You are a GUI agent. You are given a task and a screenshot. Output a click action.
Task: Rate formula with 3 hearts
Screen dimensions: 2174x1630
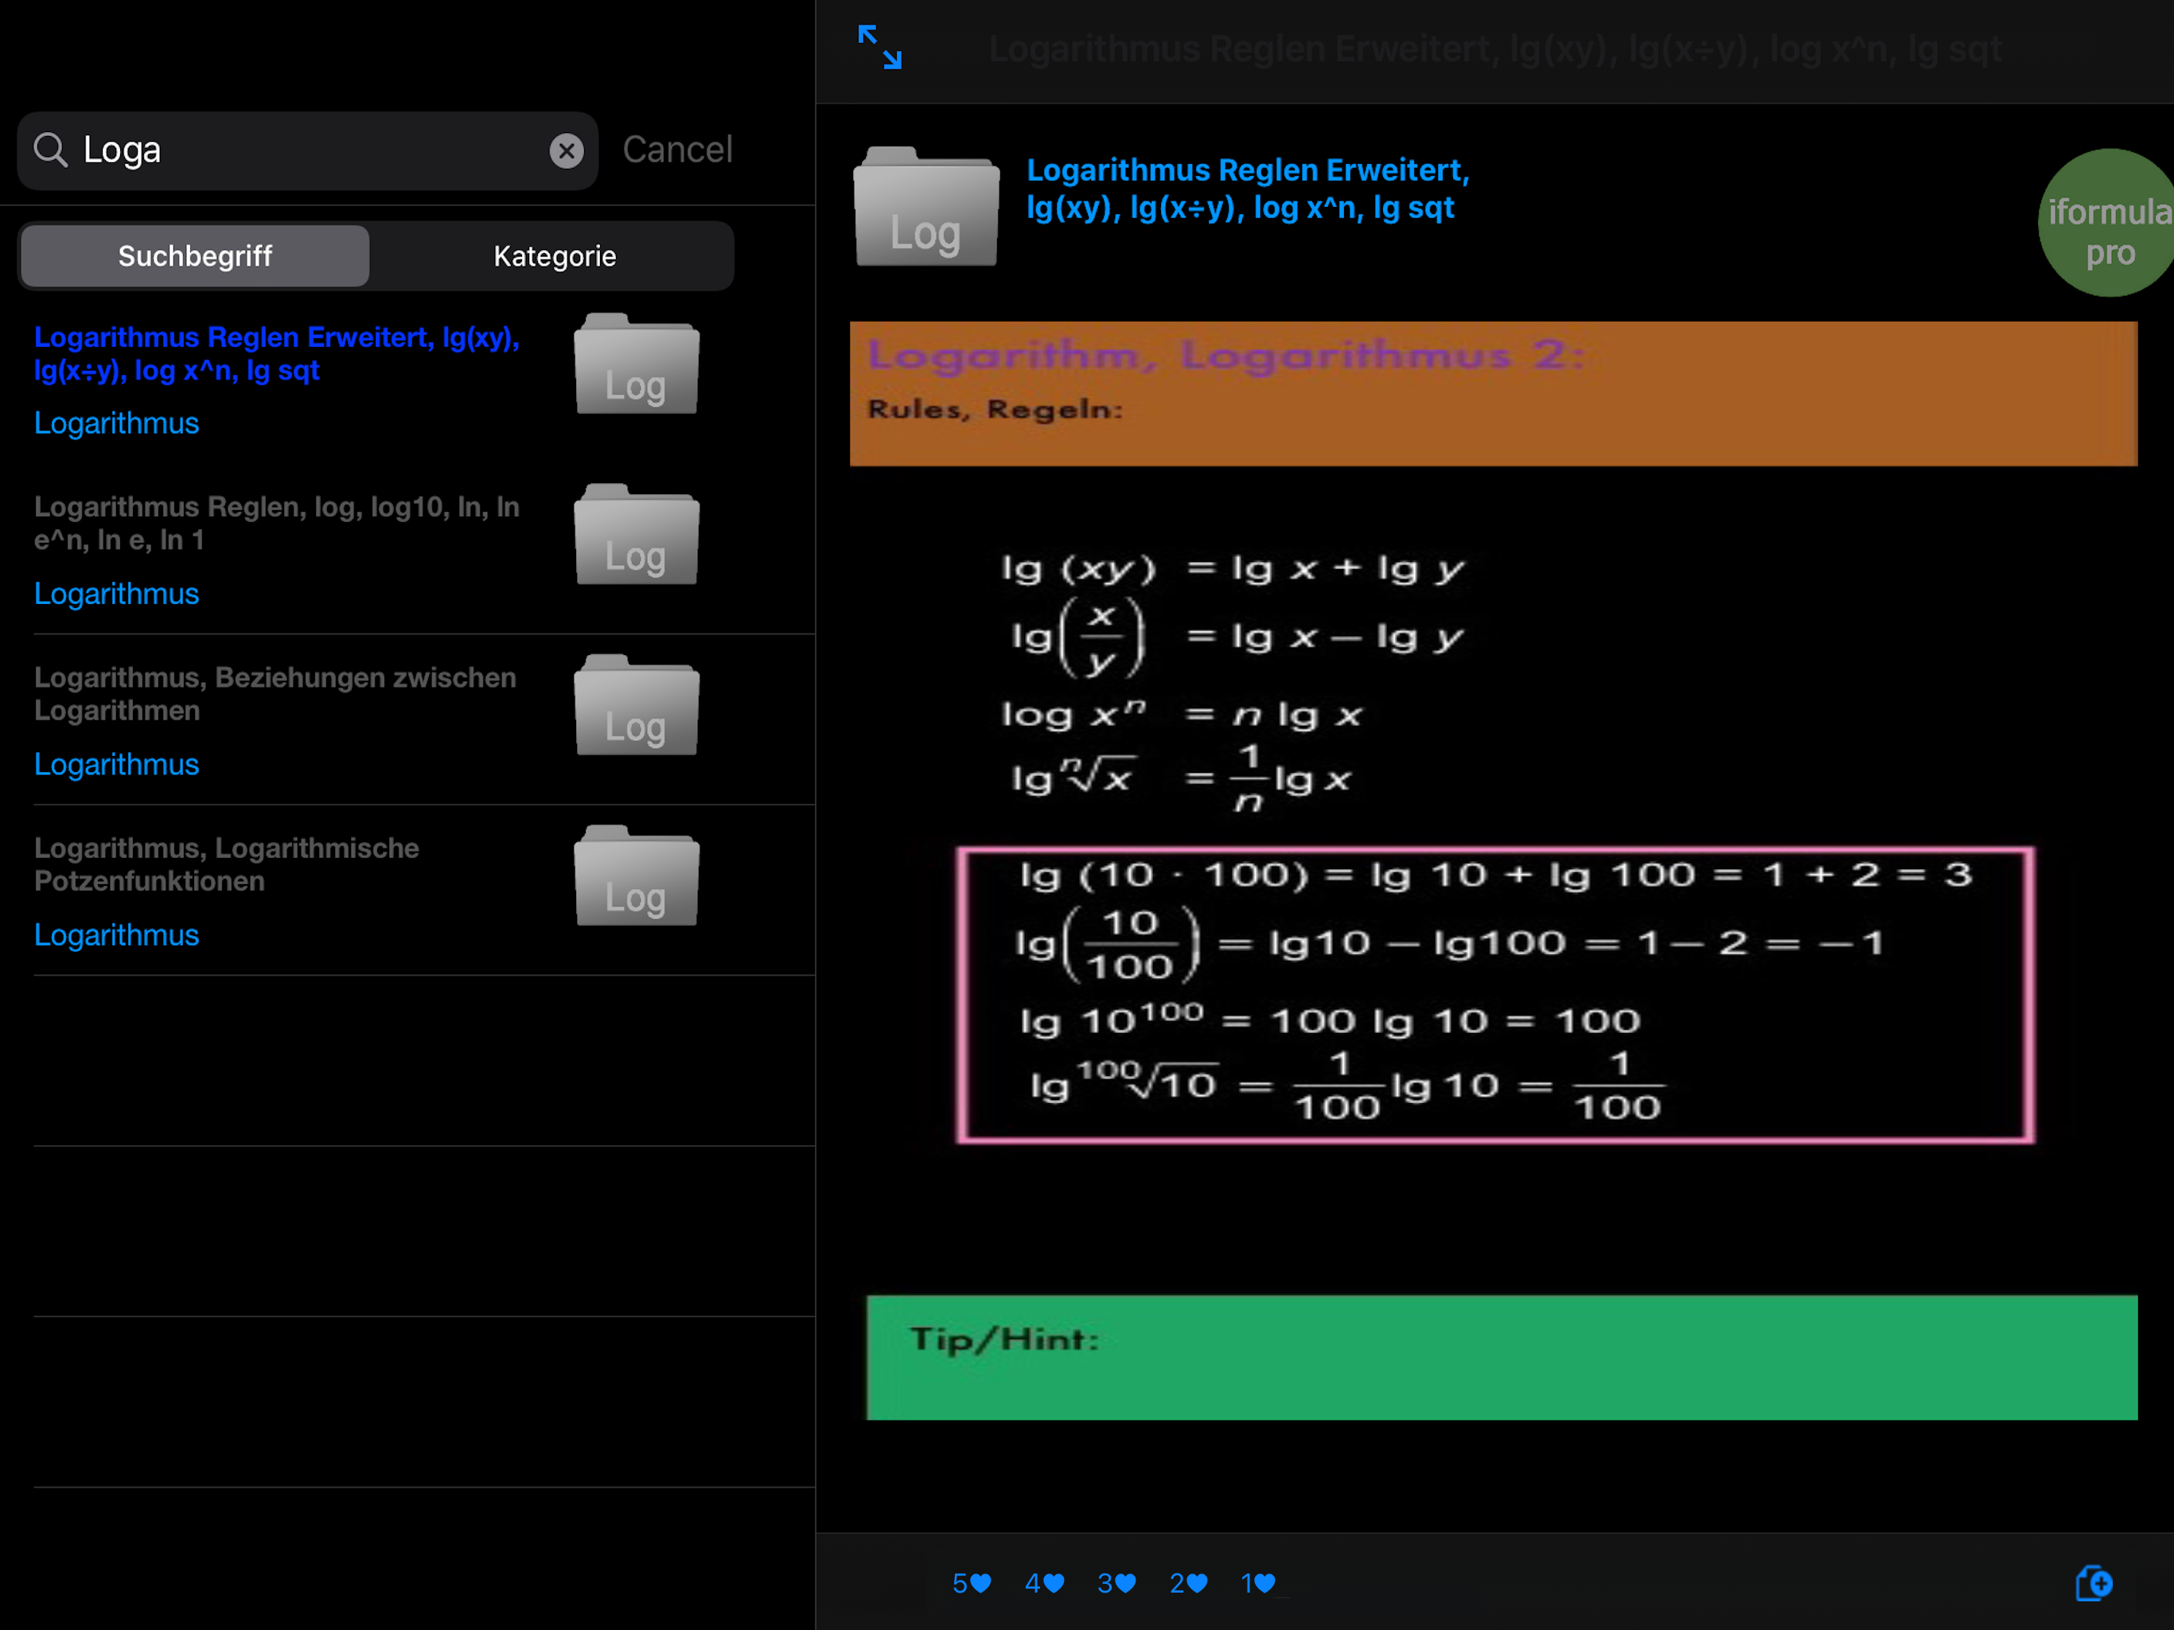tap(1116, 1583)
